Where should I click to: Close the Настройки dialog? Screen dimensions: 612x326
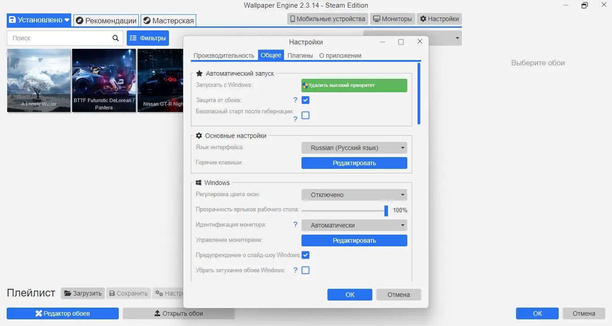pyautogui.click(x=420, y=42)
